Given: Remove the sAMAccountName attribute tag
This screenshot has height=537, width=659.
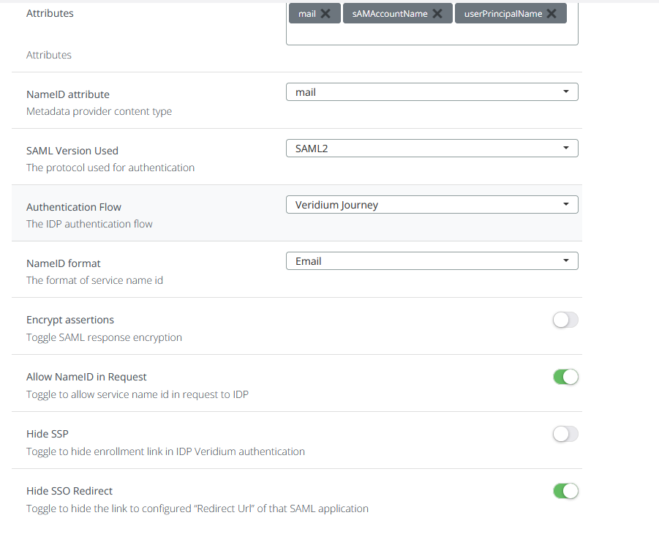Looking at the screenshot, I should 437,13.
